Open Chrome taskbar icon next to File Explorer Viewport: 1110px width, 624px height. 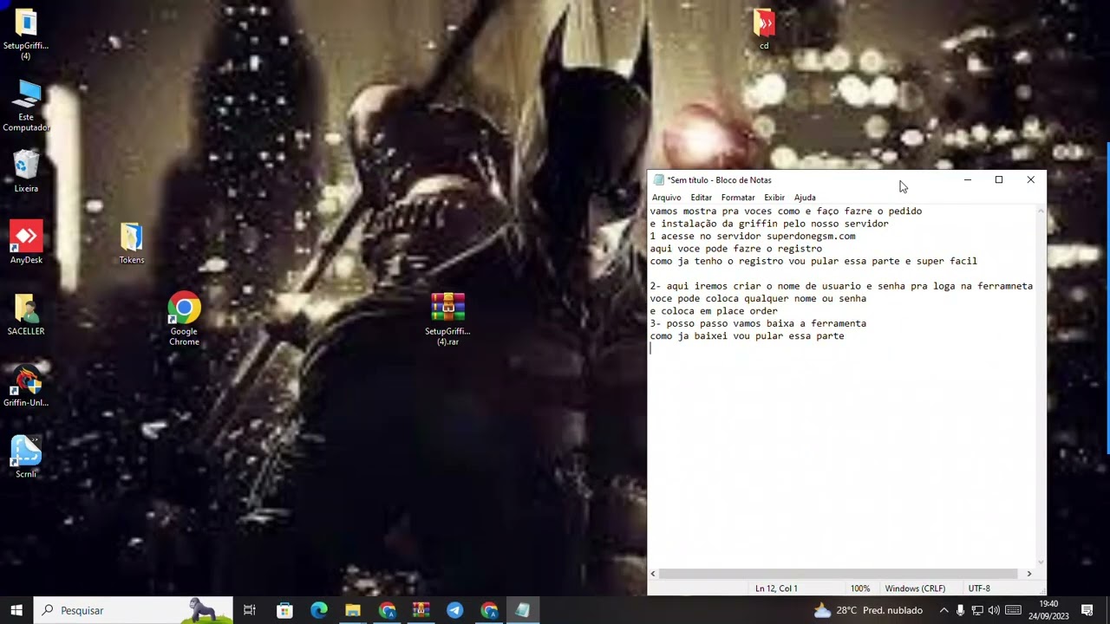387,610
